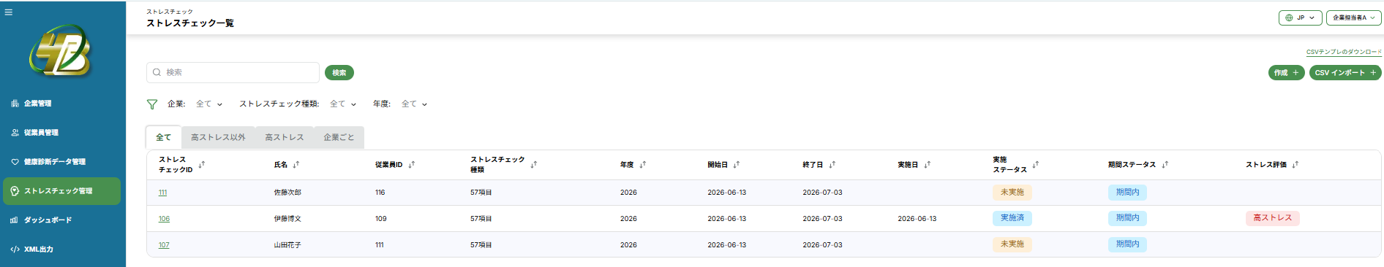This screenshot has height=267, width=1384.
Task: Expand the ストレスチェック種類 filter dropdown
Action: coord(342,104)
